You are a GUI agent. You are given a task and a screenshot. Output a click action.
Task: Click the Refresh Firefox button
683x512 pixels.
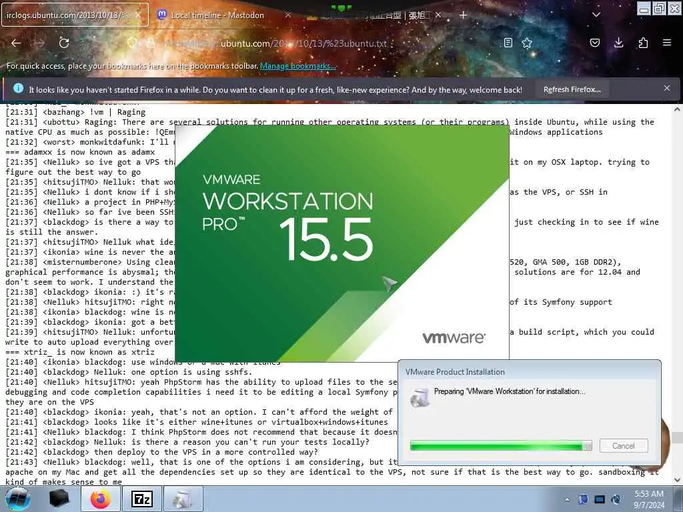[x=572, y=89]
